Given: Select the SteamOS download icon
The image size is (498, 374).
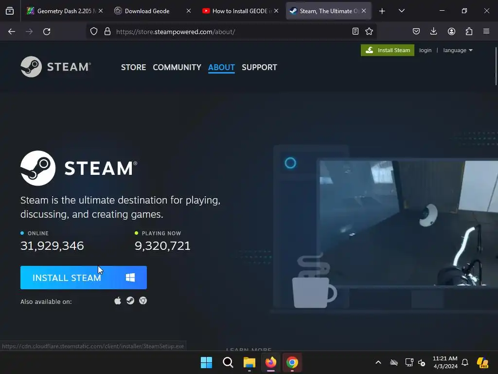Looking at the screenshot, I should [130, 301].
